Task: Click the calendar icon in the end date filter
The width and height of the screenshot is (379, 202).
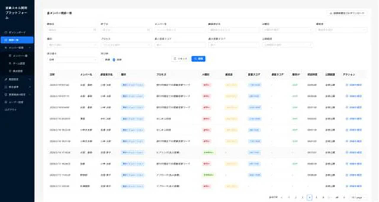Action: tap(148, 30)
